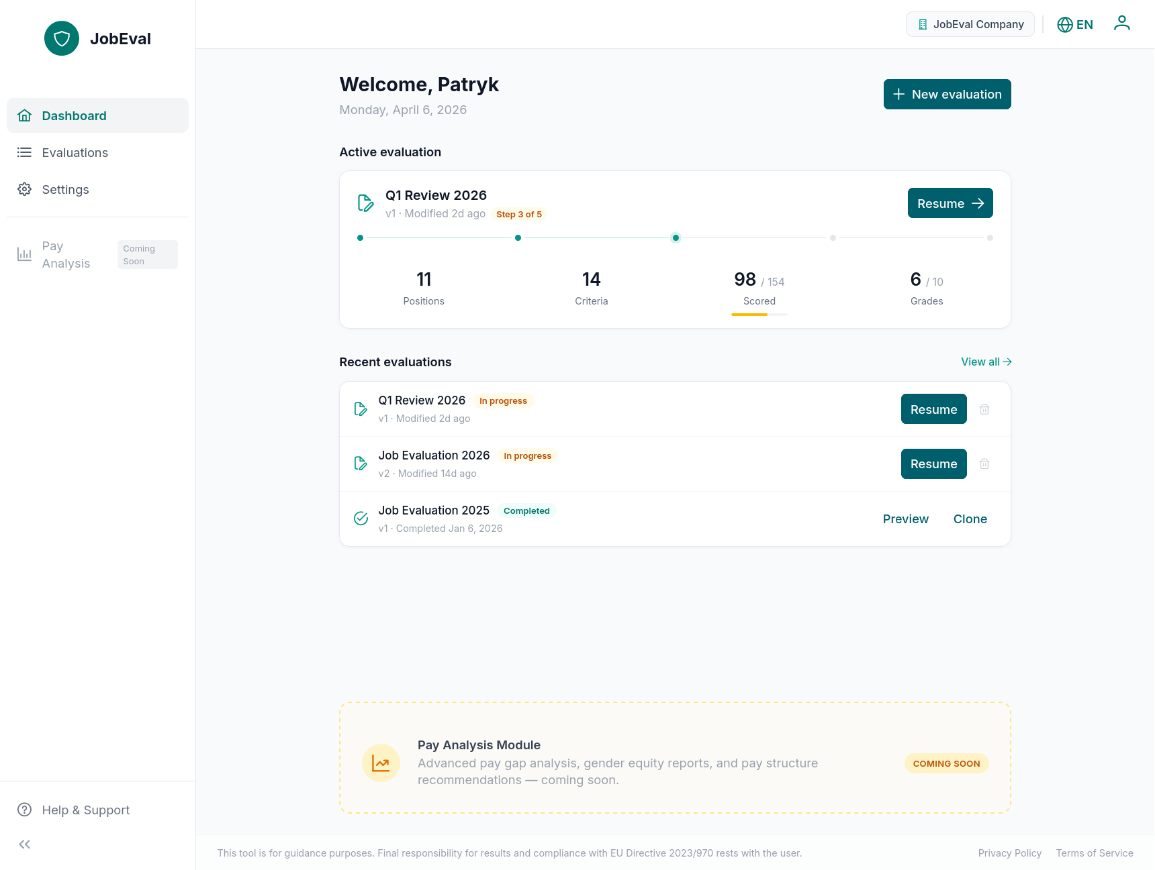Viewport: 1155px width, 870px height.
Task: Click the Coming Soon sidebar badge
Action: (x=147, y=254)
